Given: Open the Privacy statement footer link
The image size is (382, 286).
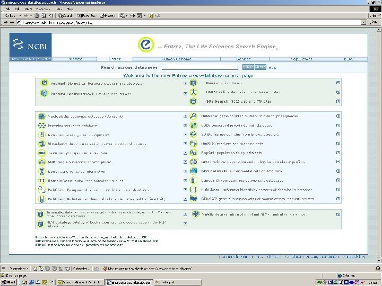Looking at the screenshot, I should (x=322, y=257).
